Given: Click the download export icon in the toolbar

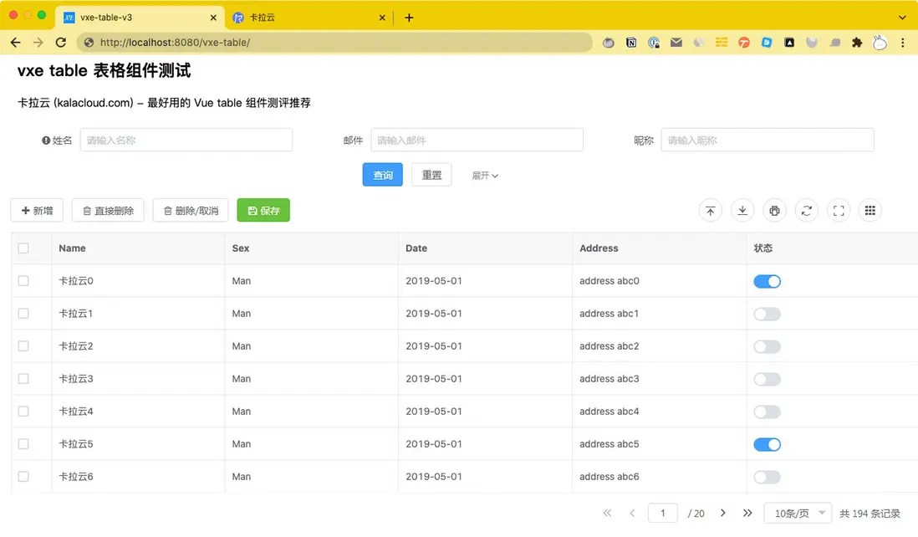Looking at the screenshot, I should click(742, 210).
